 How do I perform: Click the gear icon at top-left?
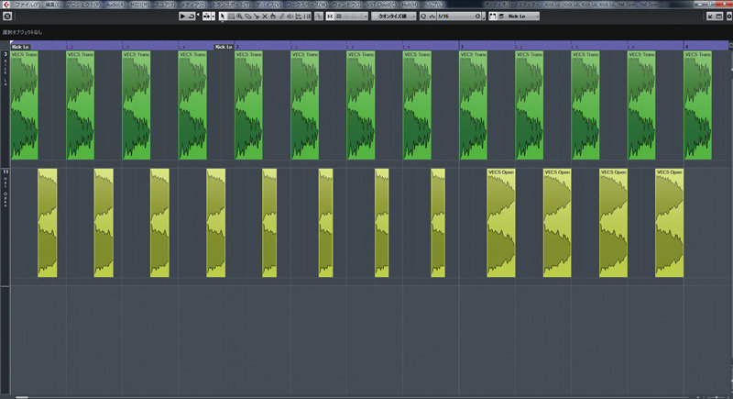(x=5, y=17)
